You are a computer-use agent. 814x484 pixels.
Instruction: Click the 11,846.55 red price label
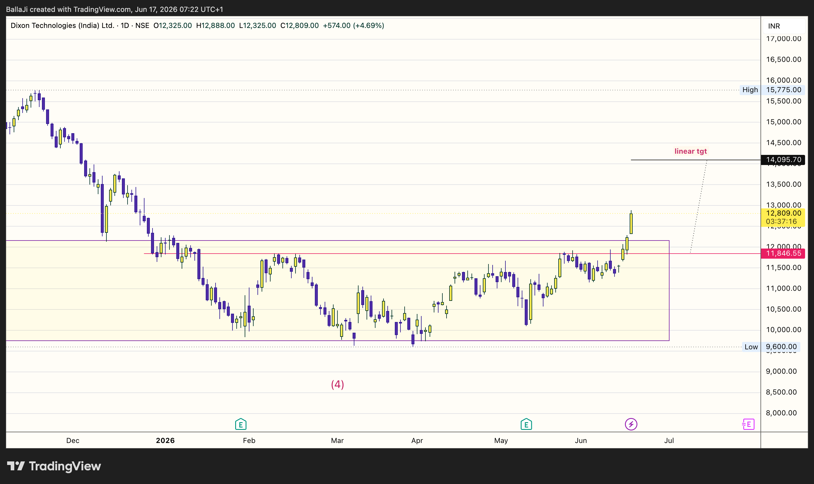point(783,253)
